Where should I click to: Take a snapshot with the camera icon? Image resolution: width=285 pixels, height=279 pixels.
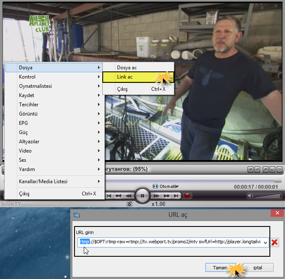click(130, 204)
